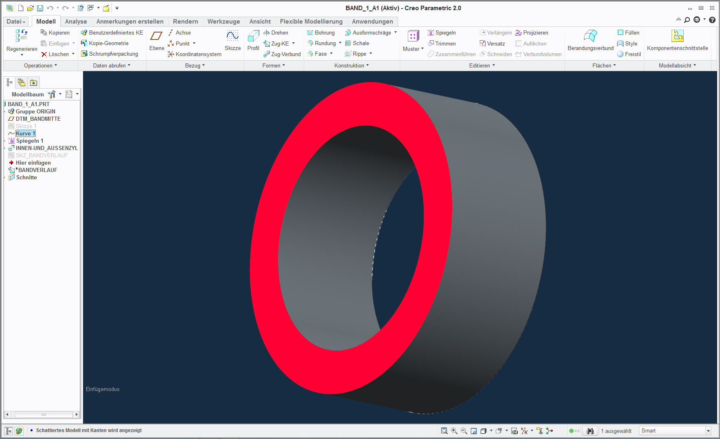Open the display style options

coord(484,431)
